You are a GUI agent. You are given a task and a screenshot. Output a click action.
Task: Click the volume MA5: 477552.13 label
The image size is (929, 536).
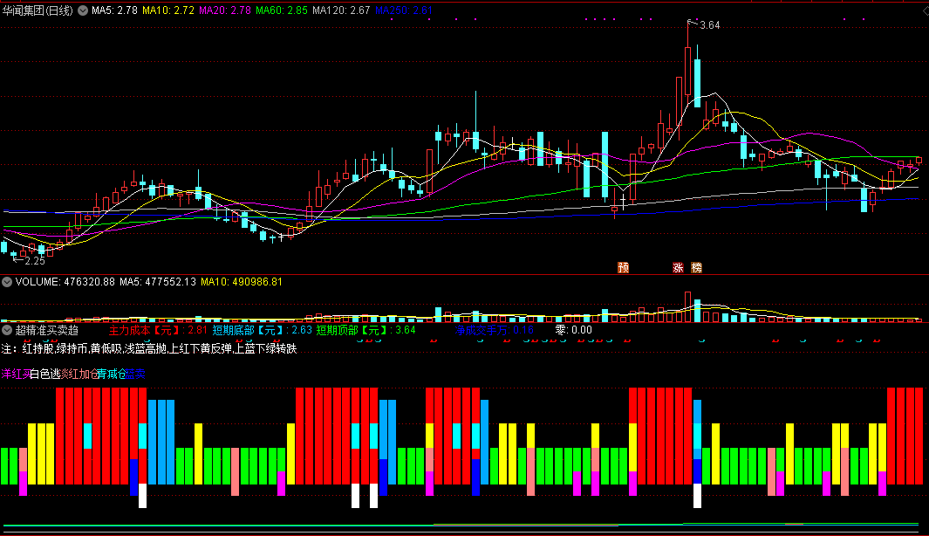158,282
